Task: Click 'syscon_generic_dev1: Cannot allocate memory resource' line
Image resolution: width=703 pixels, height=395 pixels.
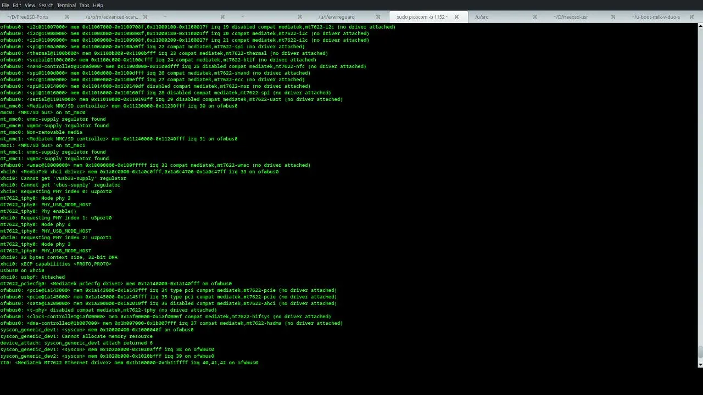Action: click(x=76, y=336)
